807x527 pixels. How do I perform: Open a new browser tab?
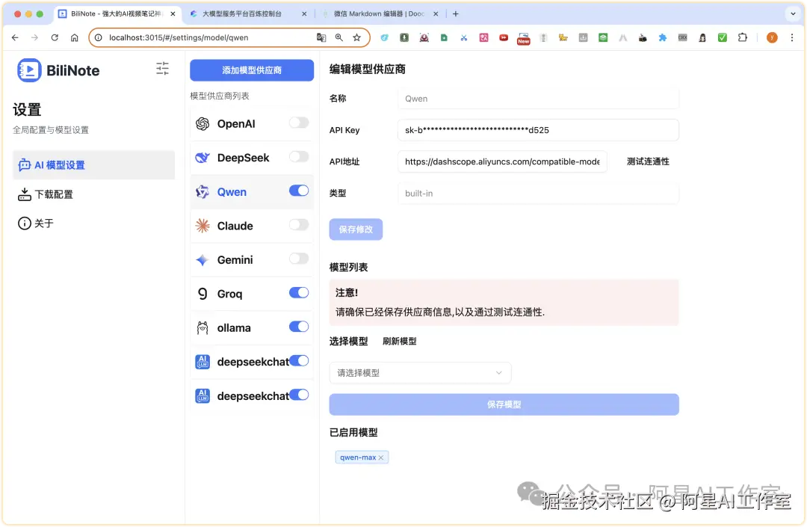tap(455, 14)
